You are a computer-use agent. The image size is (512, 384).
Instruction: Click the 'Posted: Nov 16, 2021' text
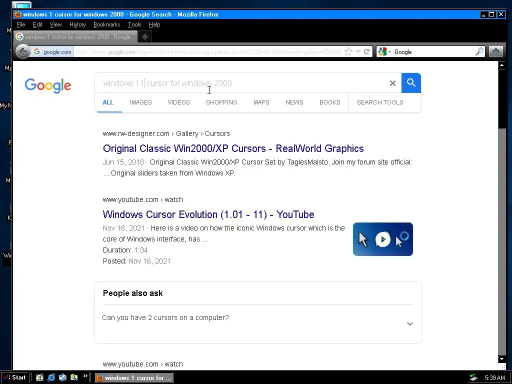pyautogui.click(x=136, y=261)
